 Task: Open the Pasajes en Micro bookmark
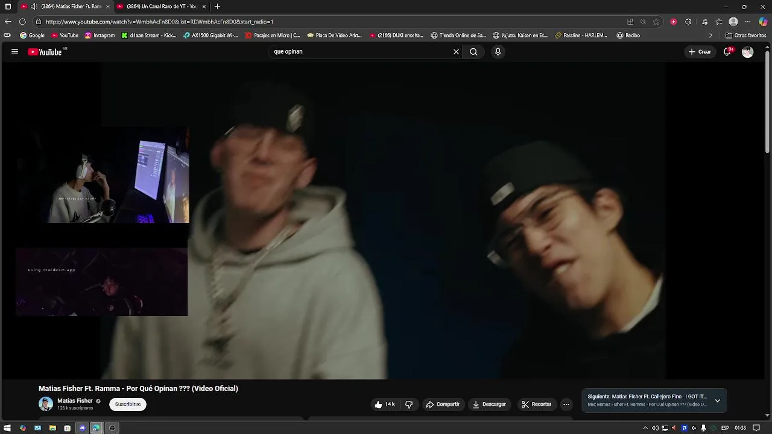[x=273, y=36]
